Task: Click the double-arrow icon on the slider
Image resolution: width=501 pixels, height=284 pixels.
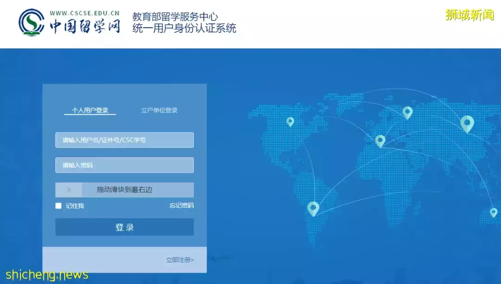Action: 69,189
